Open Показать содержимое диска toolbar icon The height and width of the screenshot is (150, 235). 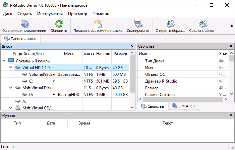[x=98, y=24]
